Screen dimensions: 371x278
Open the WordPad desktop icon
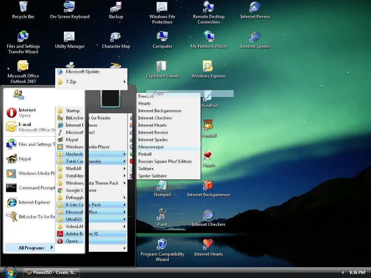pos(209,99)
